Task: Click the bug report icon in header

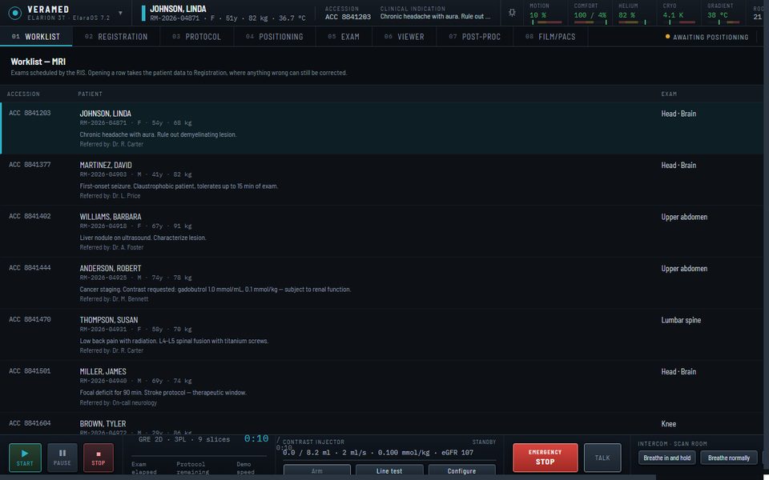Action: [512, 13]
